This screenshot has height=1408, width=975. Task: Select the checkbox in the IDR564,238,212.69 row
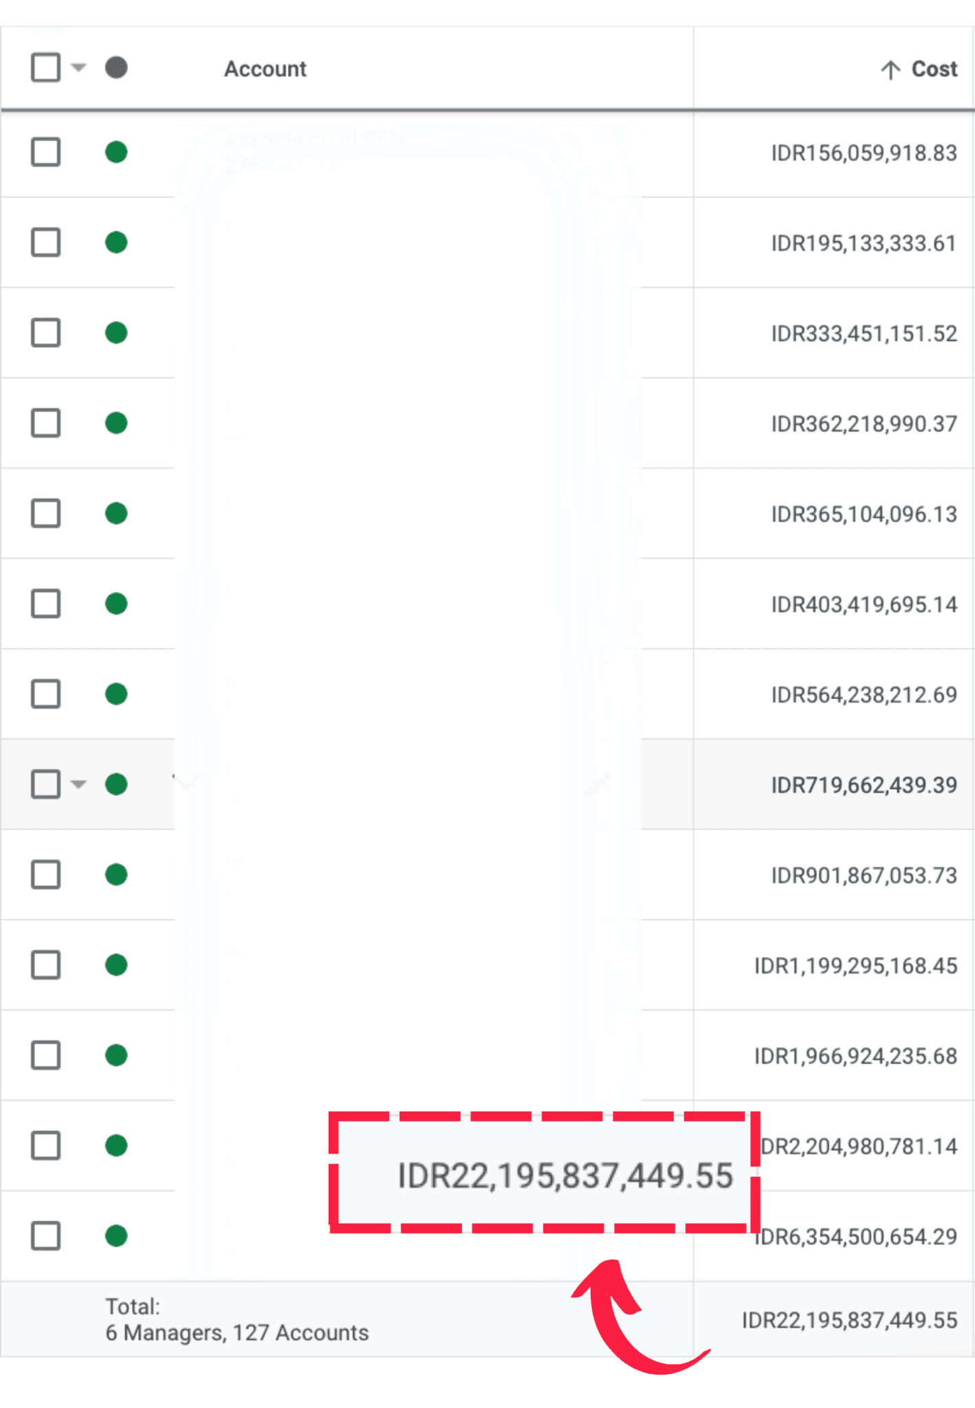pyautogui.click(x=45, y=694)
